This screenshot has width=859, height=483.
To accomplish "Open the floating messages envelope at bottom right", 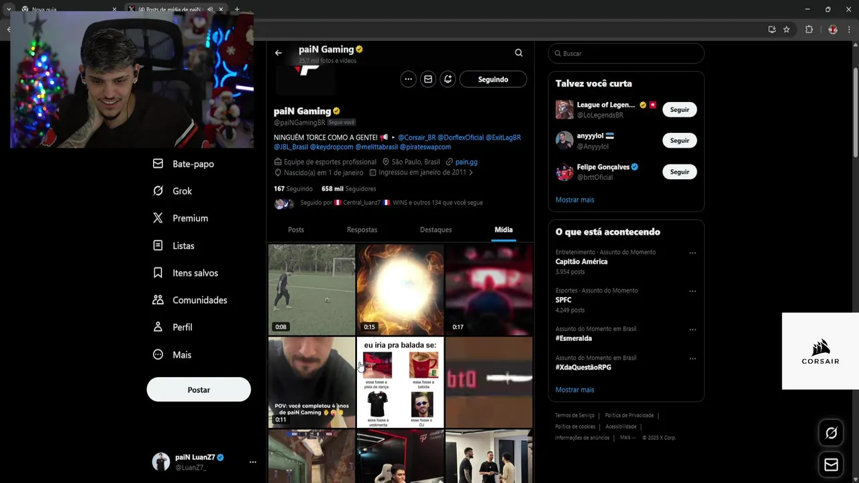I will [831, 465].
